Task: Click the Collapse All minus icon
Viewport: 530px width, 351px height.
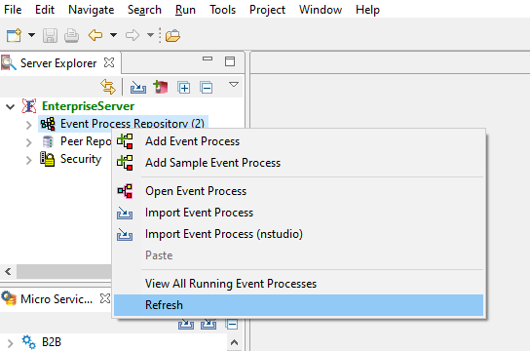Action: coord(207,88)
